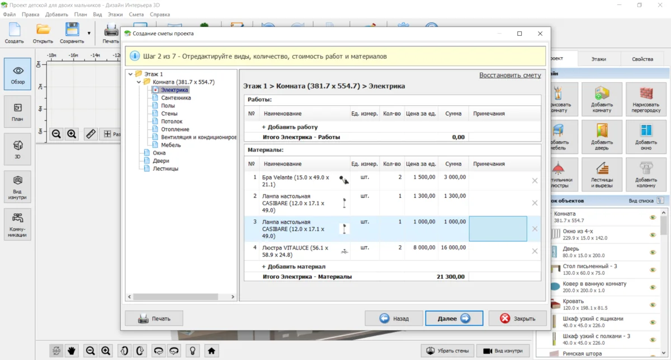Click the home reset view icon

click(x=211, y=351)
